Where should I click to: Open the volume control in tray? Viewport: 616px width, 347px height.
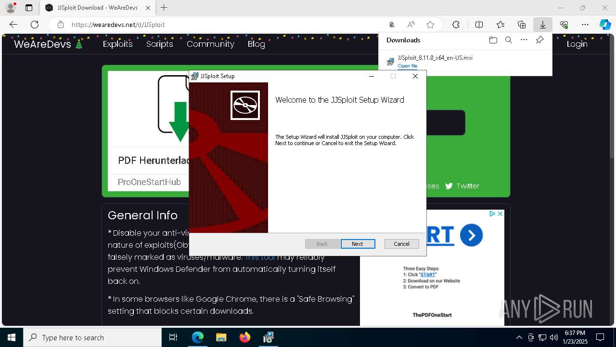point(554,337)
